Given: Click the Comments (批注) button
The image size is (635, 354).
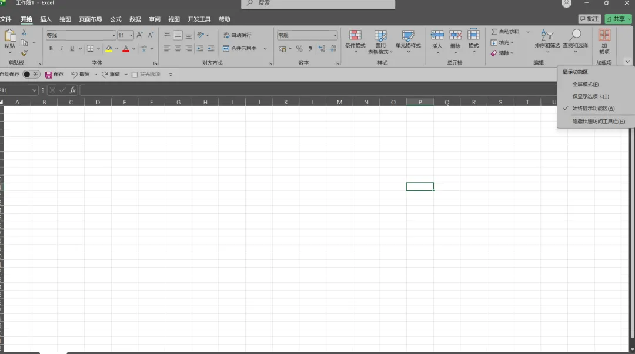Looking at the screenshot, I should tap(589, 19).
